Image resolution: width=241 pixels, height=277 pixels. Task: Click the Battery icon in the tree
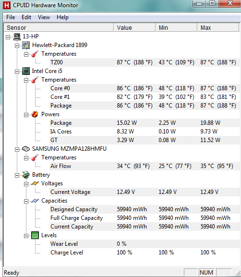pos(26,175)
